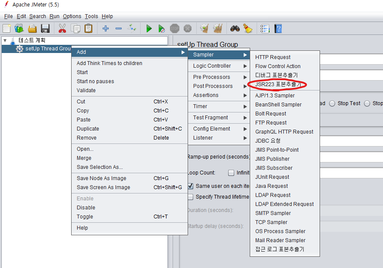Viewport: 383px width, 268px height.
Task: Choose Save Selection As... entry
Action: [x=129, y=167]
